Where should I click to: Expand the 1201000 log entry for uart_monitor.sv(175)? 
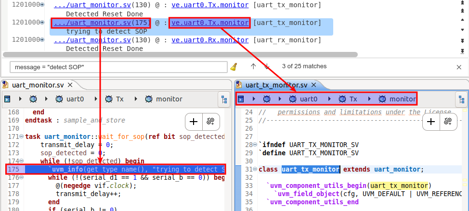(x=42, y=23)
